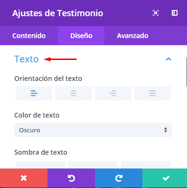Collapse the Texto section via its chevron
The image size is (187, 188).
tap(168, 59)
